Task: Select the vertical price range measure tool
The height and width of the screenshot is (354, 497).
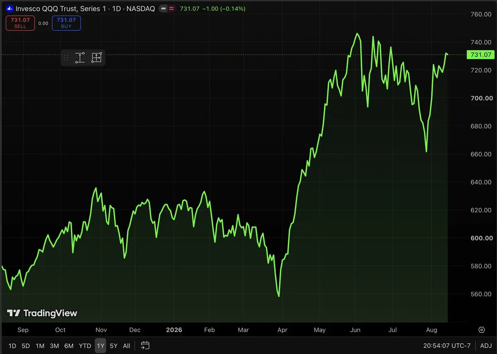Action: (x=80, y=58)
